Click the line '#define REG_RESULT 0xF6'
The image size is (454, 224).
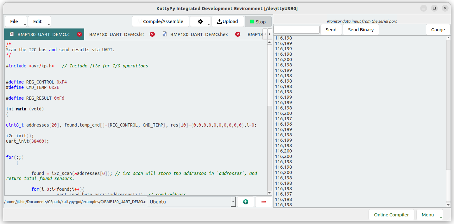click(35, 98)
